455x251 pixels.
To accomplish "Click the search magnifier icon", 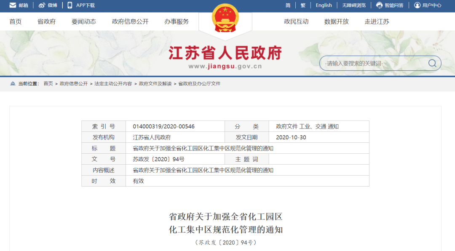I will 432,63.
